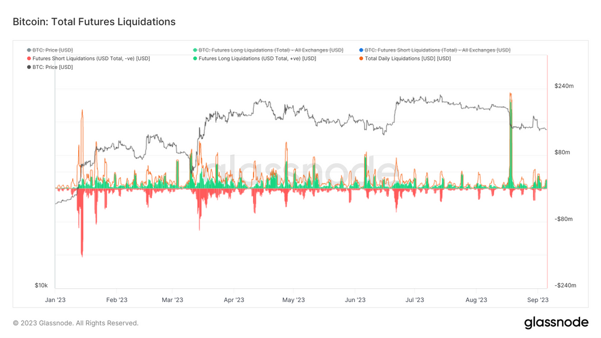Click the green Futures Long Liquidations legend dot
This screenshot has width=601, height=338.
pos(195,59)
